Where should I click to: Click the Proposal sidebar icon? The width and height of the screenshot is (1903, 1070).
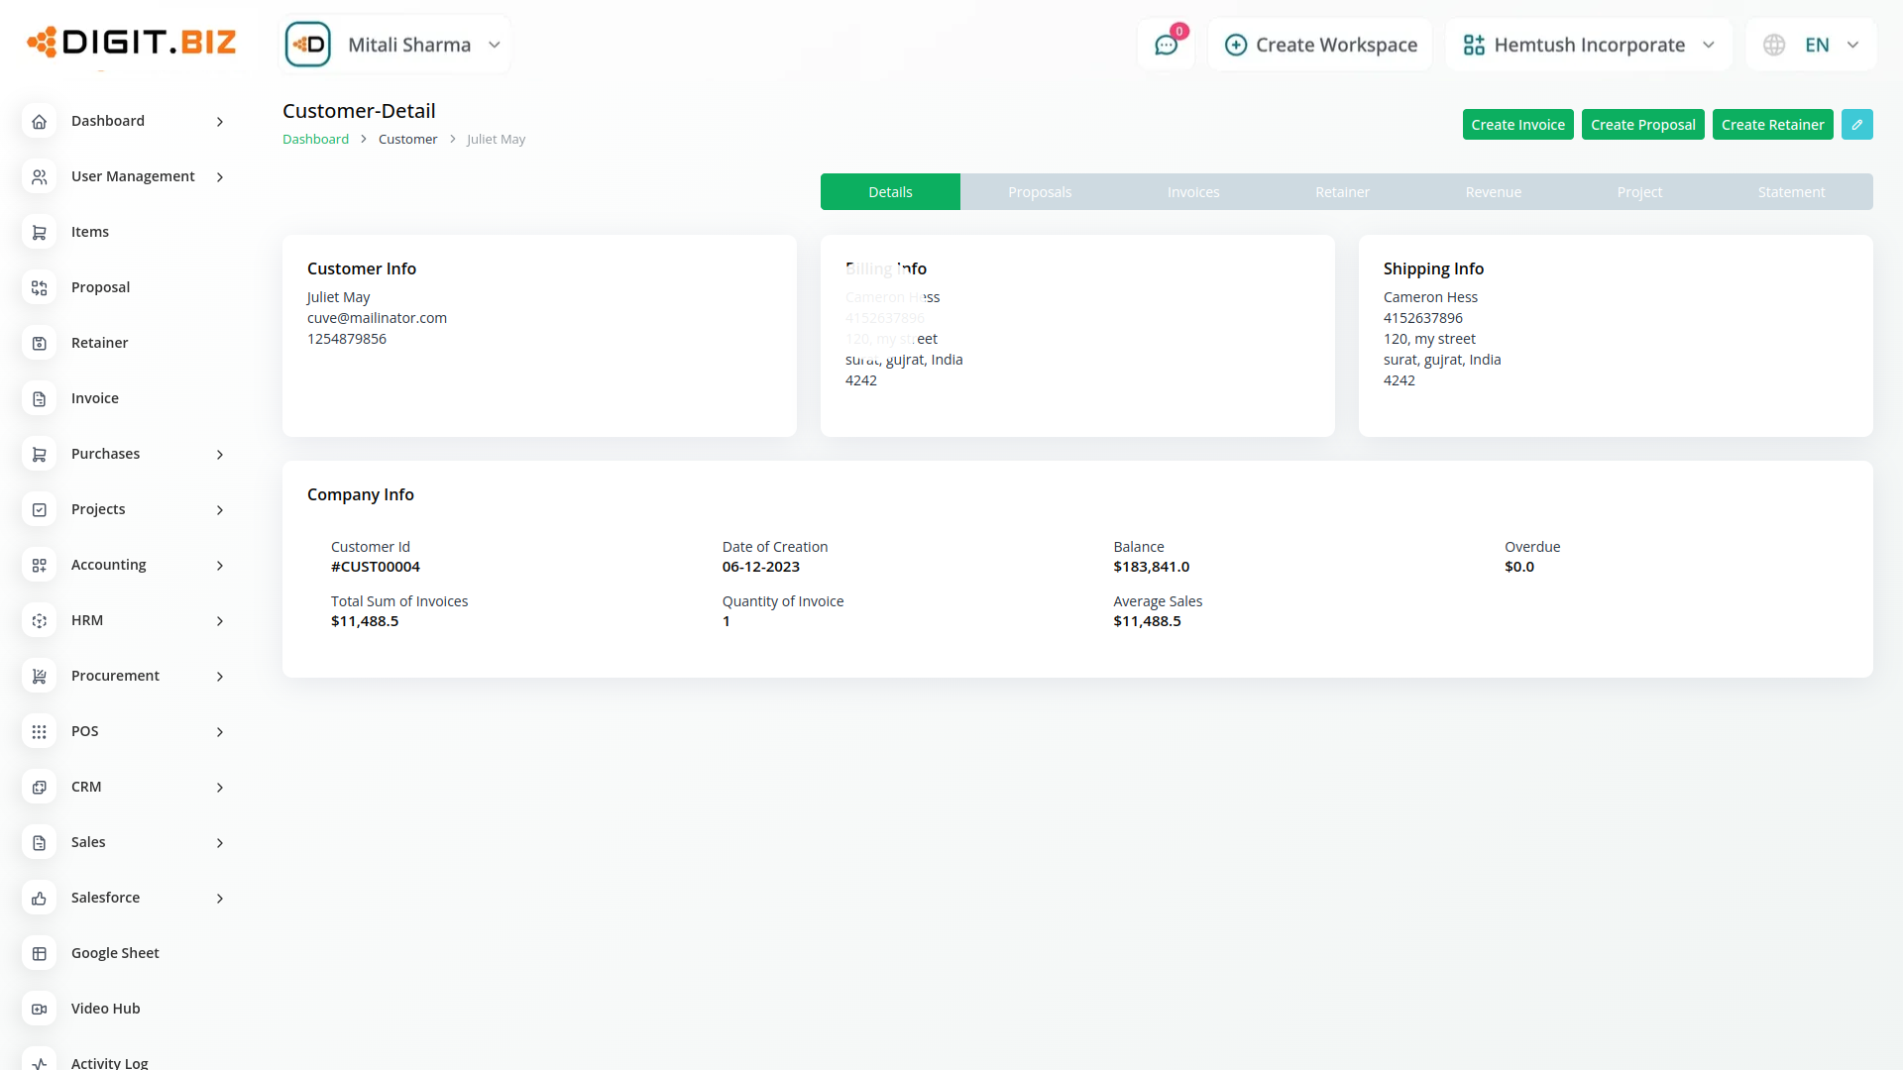[39, 287]
